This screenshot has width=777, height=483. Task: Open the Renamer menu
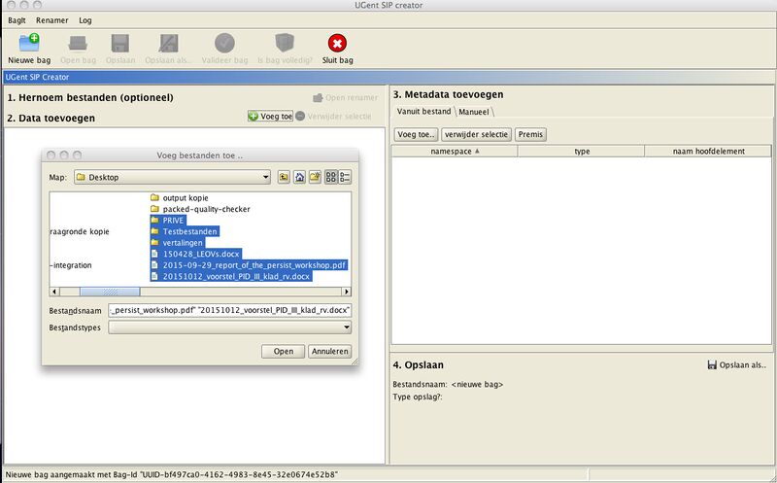coord(51,19)
